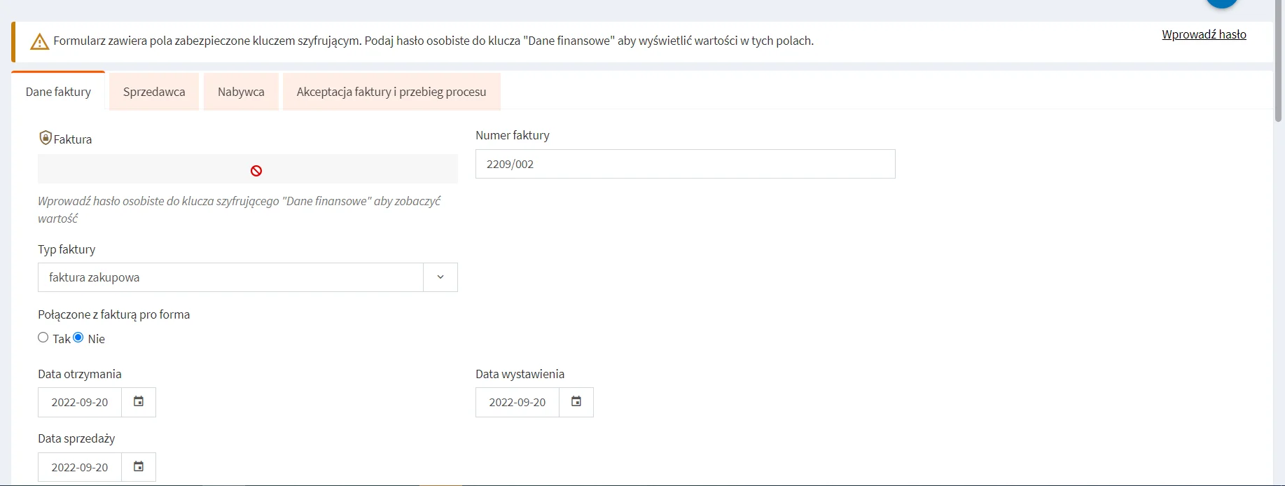This screenshot has height=486, width=1285.
Task: Click the Data otrzymania date field
Action: [80, 402]
